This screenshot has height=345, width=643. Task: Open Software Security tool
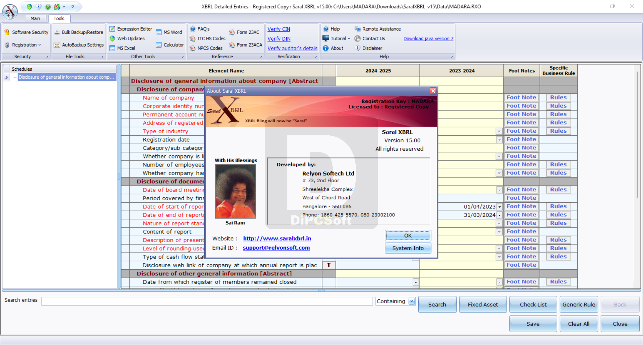tap(26, 32)
